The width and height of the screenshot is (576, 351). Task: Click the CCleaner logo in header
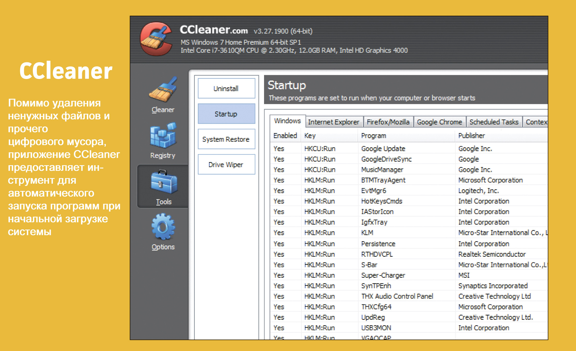click(156, 39)
